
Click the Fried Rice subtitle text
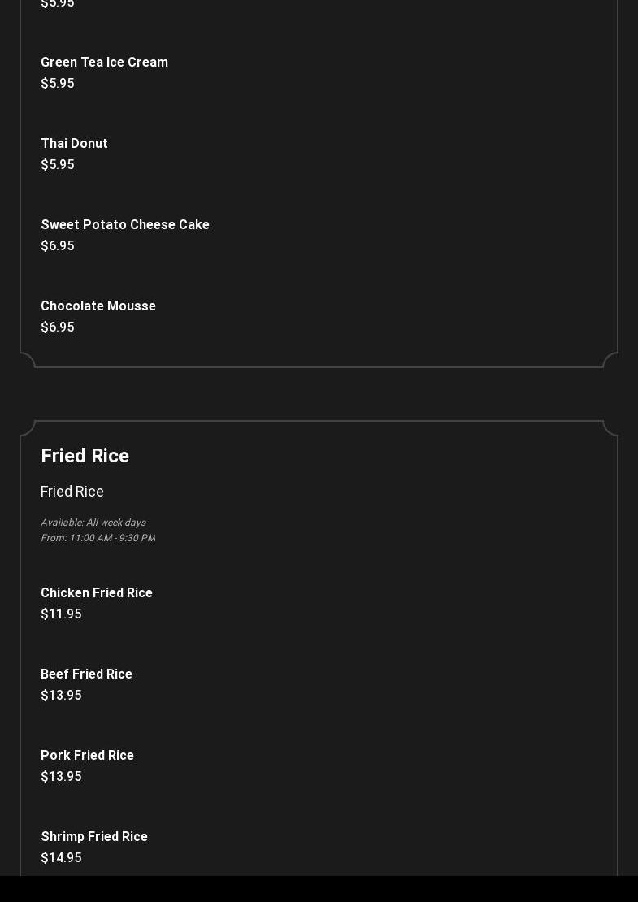pyautogui.click(x=72, y=492)
